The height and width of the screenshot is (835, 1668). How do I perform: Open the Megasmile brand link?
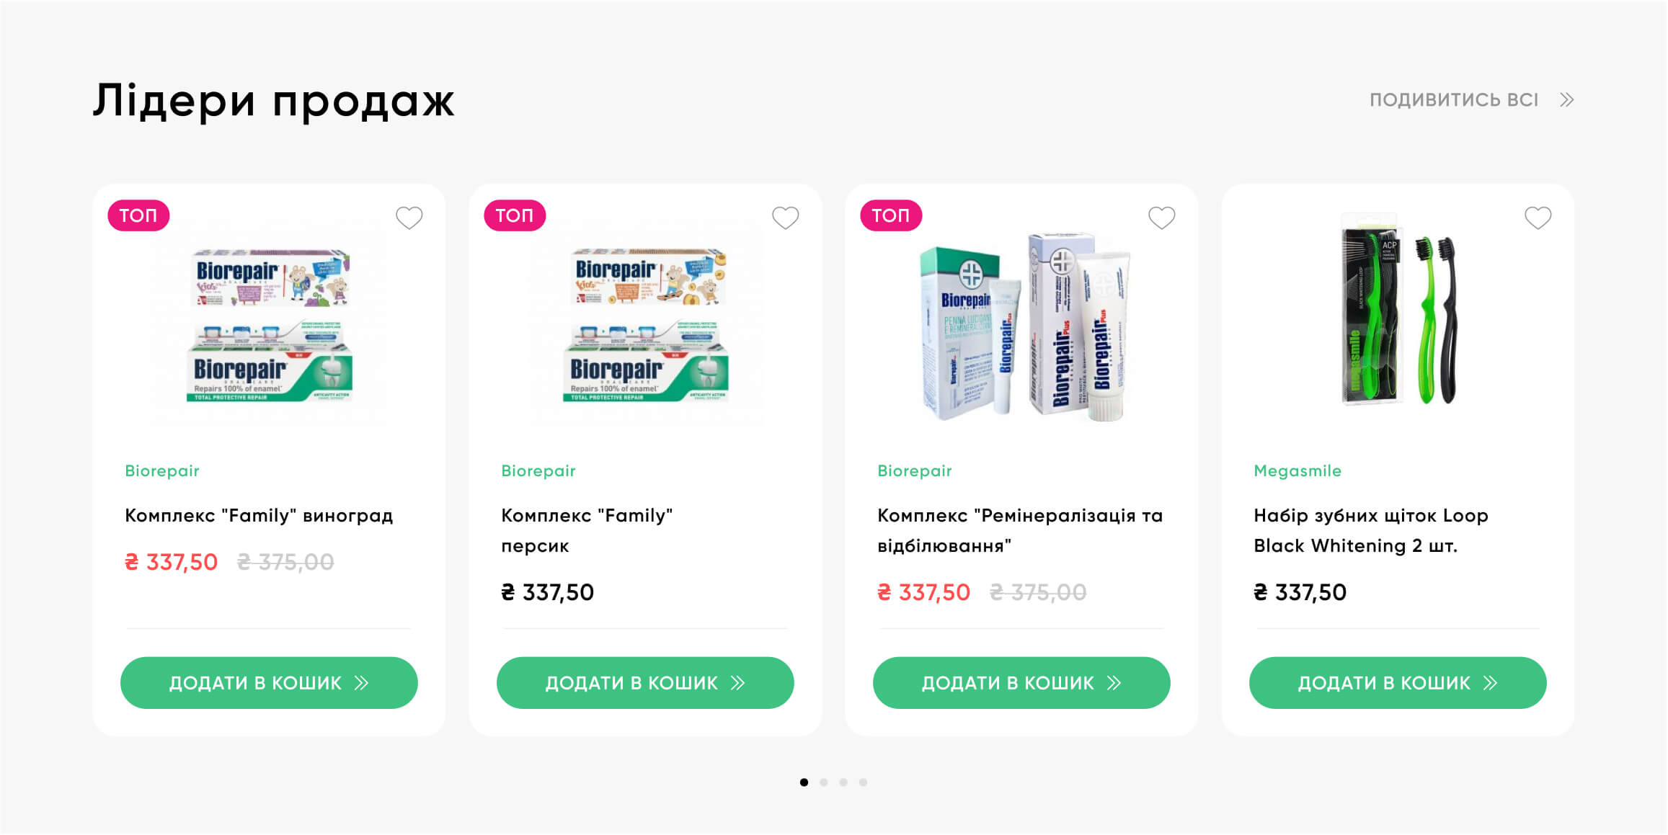[x=1297, y=471]
